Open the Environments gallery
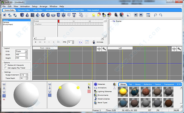The height and width of the screenshot is (113, 184). [x=101, y=95]
